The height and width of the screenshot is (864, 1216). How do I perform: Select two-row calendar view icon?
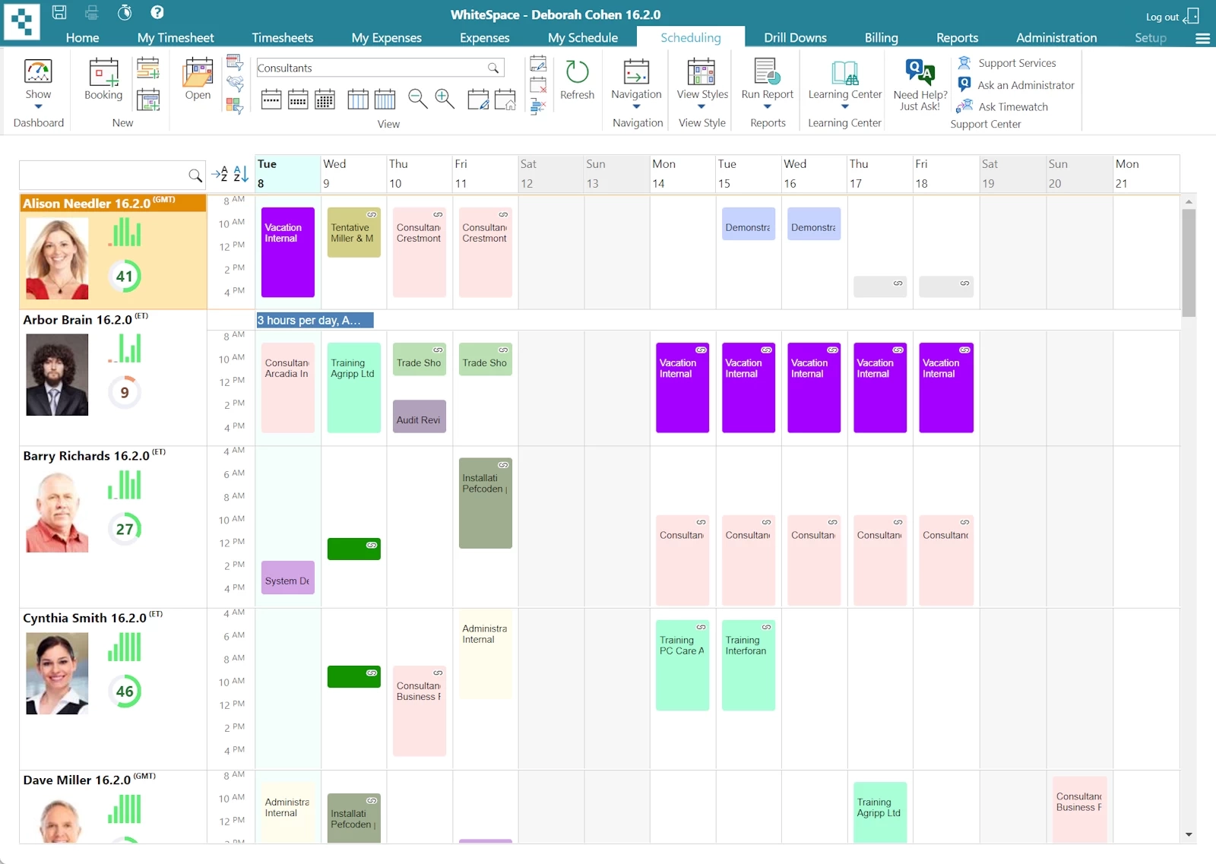click(298, 99)
